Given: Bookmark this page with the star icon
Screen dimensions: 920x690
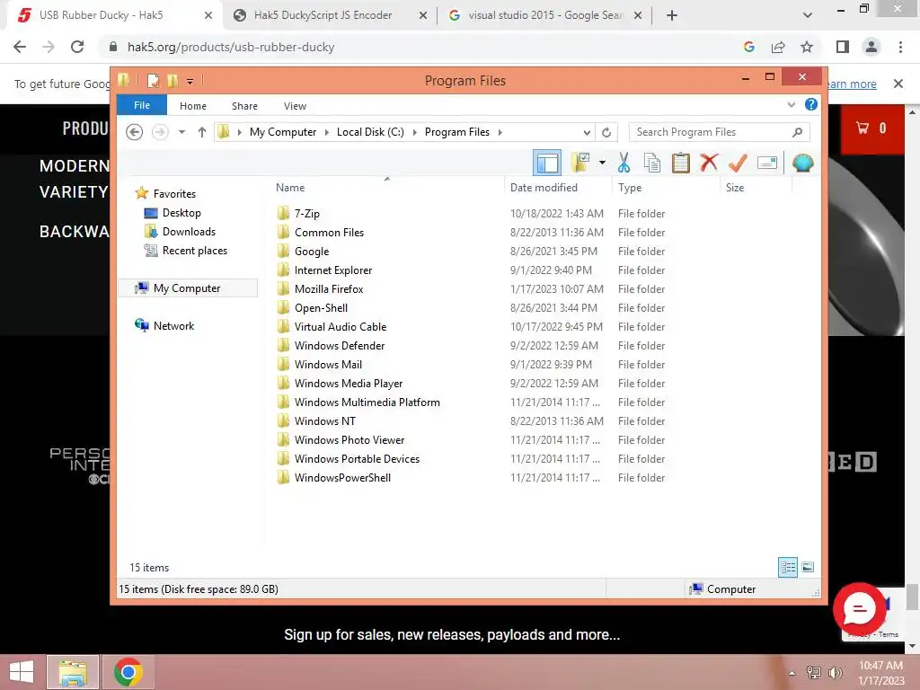Looking at the screenshot, I should point(807,47).
